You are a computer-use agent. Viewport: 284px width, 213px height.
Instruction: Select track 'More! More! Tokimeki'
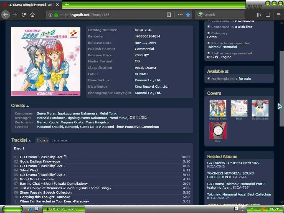pyautogui.click(x=37, y=179)
